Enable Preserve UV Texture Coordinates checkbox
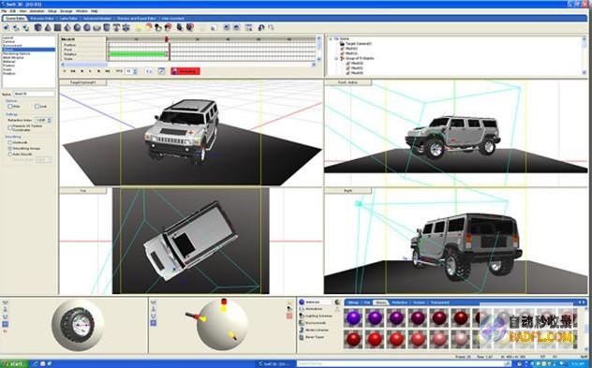Viewport: 592px width, 368px height. pyautogui.click(x=10, y=127)
